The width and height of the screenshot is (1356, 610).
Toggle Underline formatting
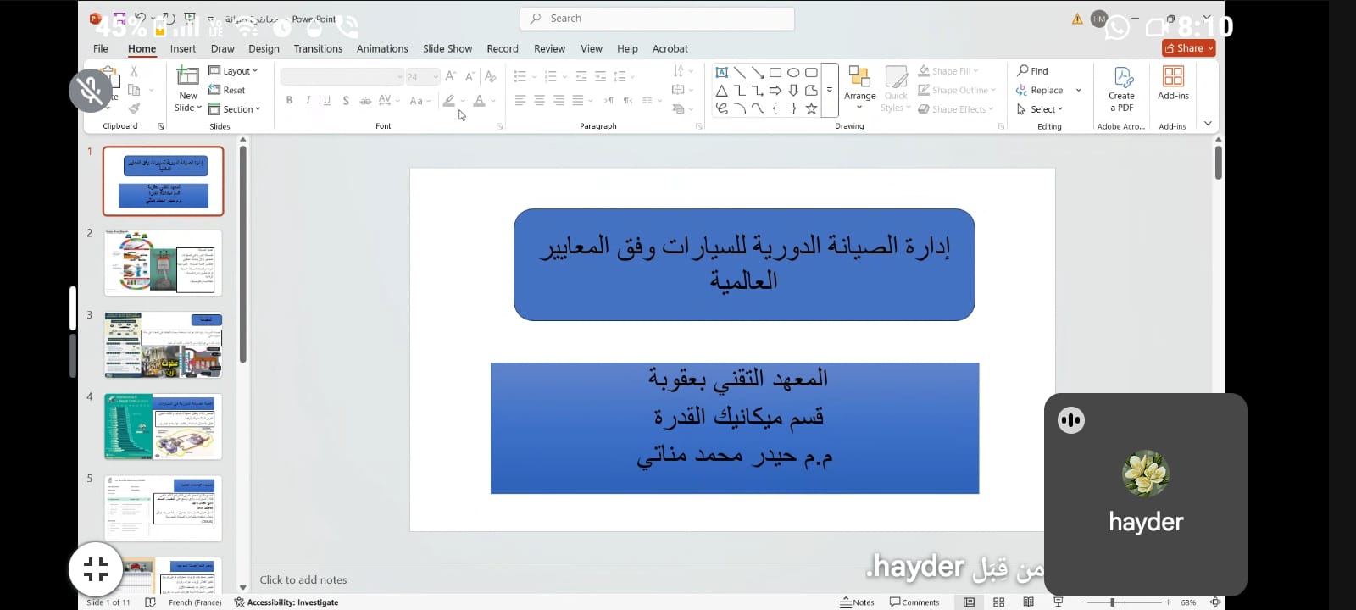click(327, 100)
